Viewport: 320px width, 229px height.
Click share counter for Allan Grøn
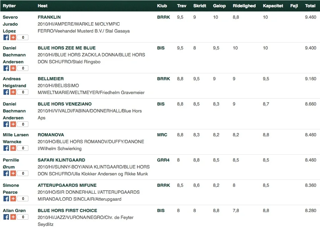[x=22, y=217]
